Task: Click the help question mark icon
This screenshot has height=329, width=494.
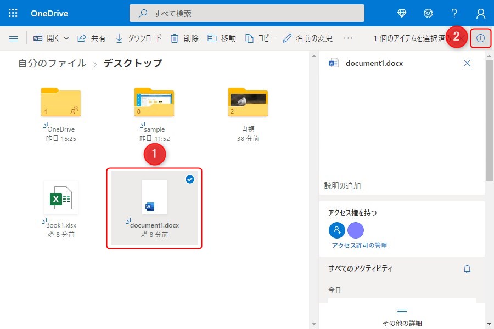Action: [x=454, y=13]
